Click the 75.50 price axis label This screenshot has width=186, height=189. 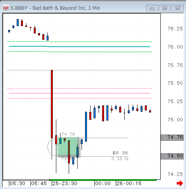click(175, 83)
